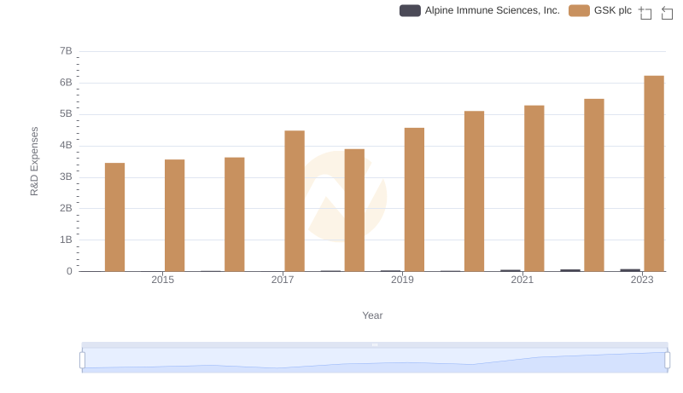This screenshot has height=393, width=683.
Task: Click the 1B y-axis label
Action: (66, 240)
